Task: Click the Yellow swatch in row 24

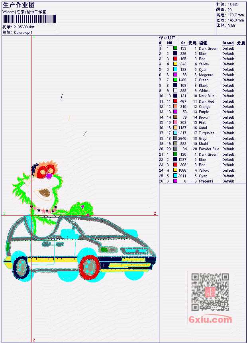Action: click(175, 171)
